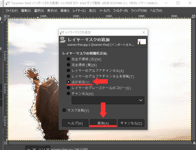The image size is (196, 150).
Task: Click the horizontal scrollbar below the canvas
Action: pos(100,142)
